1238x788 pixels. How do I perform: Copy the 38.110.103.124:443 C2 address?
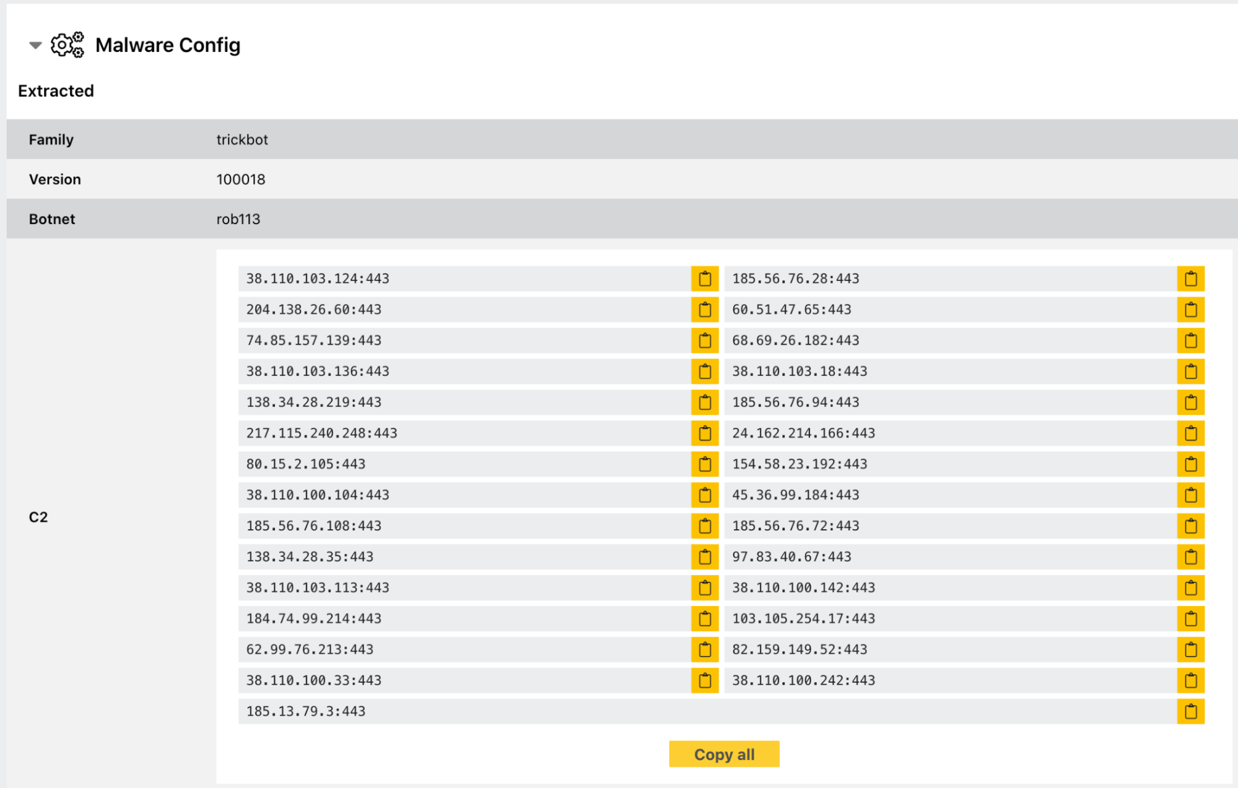point(704,279)
